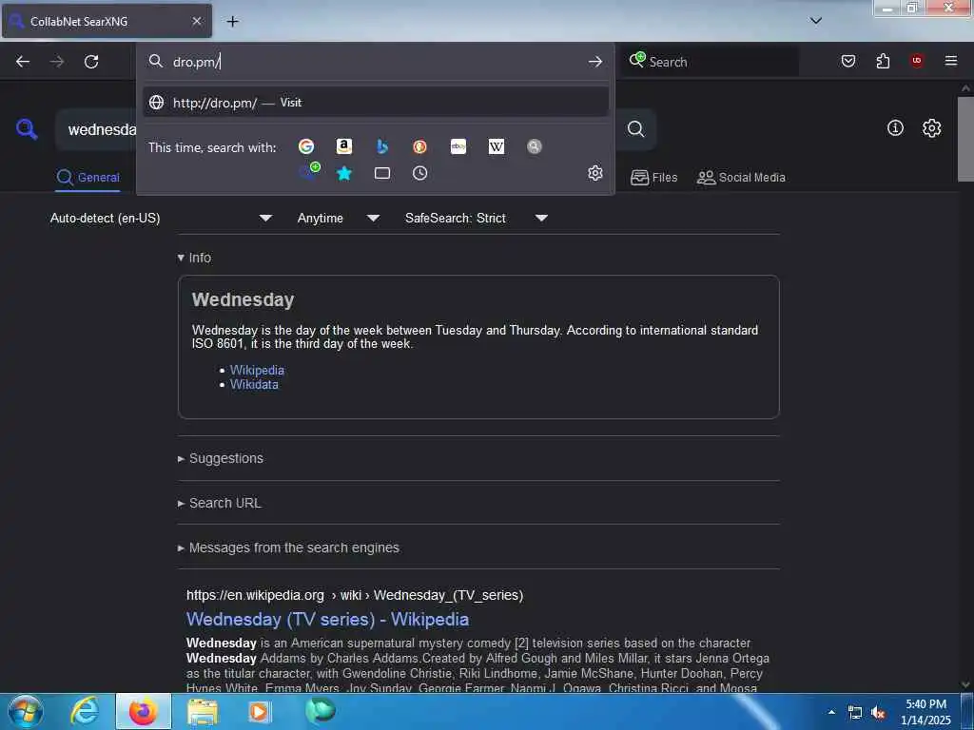This screenshot has width=974, height=730.
Task: Close the CollabNet SearXNG tab
Action: (196, 21)
